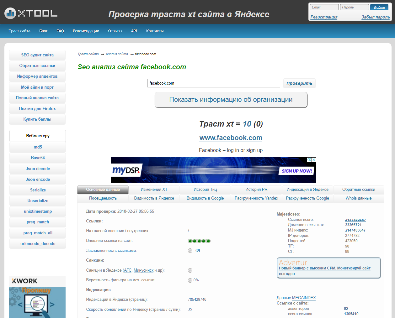Screen dimensions: 395x318
Task: Switch to the История Тиц tab
Action: (x=205, y=190)
